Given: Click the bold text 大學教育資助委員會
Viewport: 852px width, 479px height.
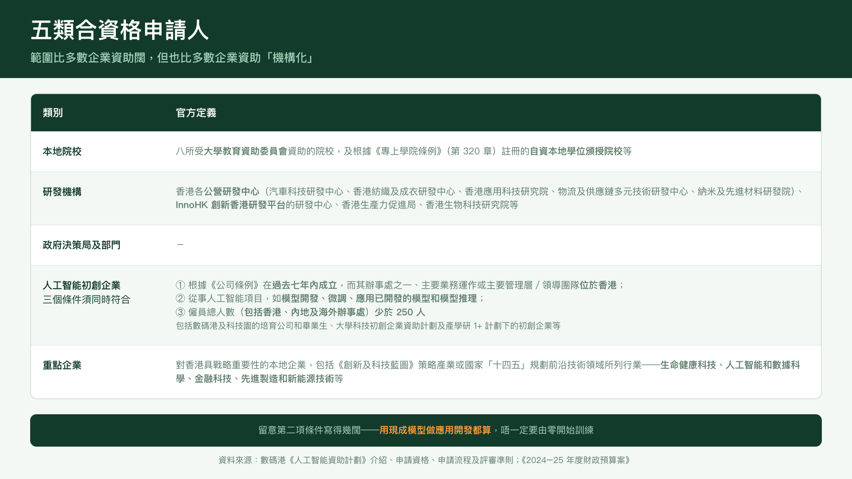Looking at the screenshot, I should pyautogui.click(x=245, y=151).
